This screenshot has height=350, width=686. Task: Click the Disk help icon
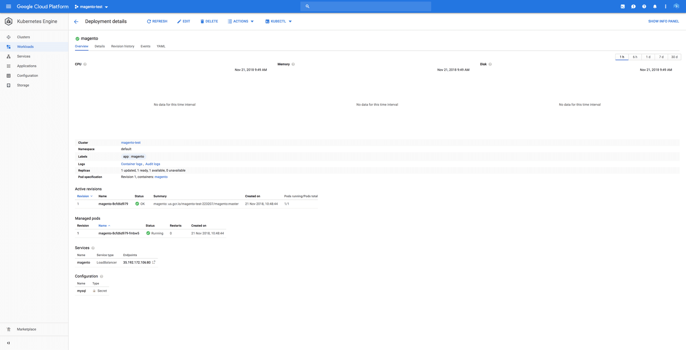(x=490, y=64)
